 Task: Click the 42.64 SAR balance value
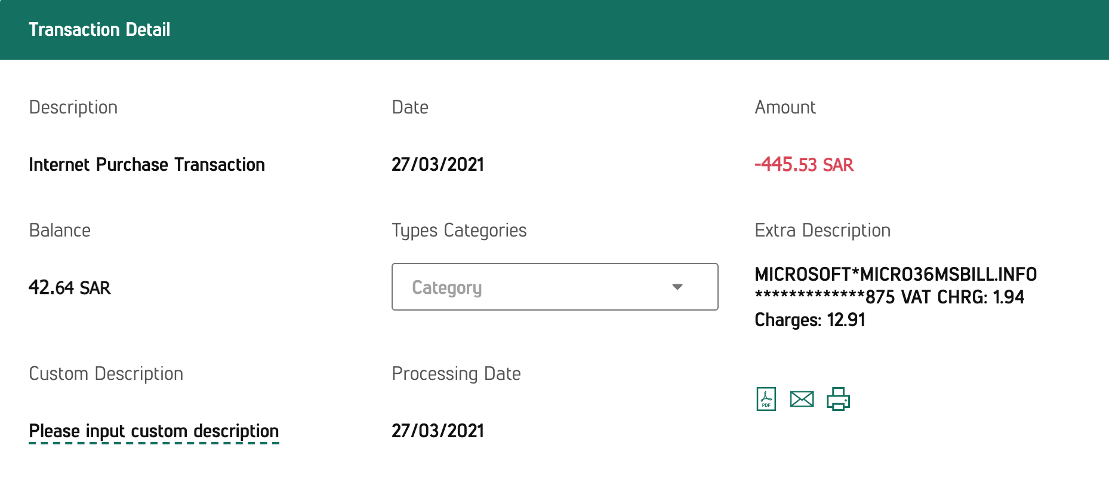click(70, 287)
